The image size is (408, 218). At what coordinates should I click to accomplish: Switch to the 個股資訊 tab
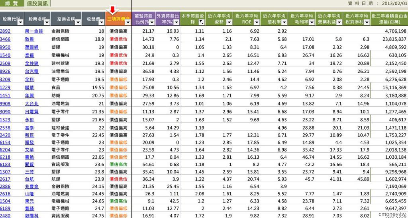37,3
